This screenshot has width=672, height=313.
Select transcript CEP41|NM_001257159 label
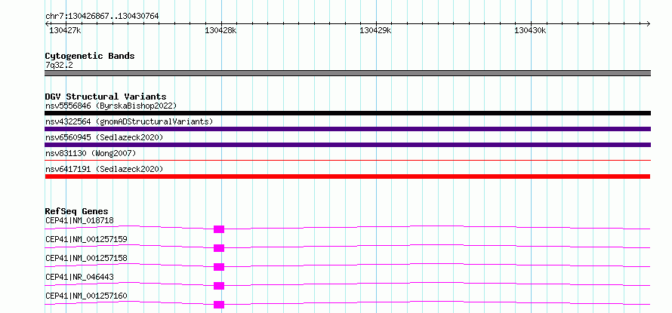(x=86, y=239)
